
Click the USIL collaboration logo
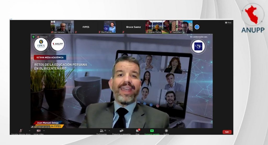pos(198,46)
